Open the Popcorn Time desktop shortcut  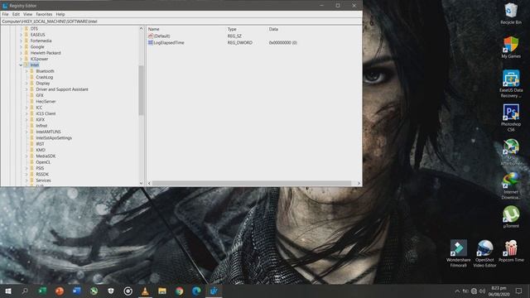pyautogui.click(x=511, y=251)
